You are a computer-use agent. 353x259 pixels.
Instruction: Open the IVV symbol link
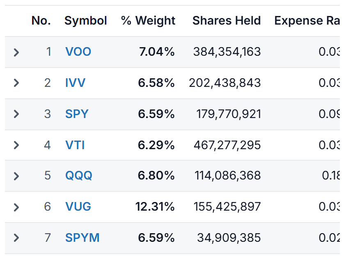[x=75, y=83]
